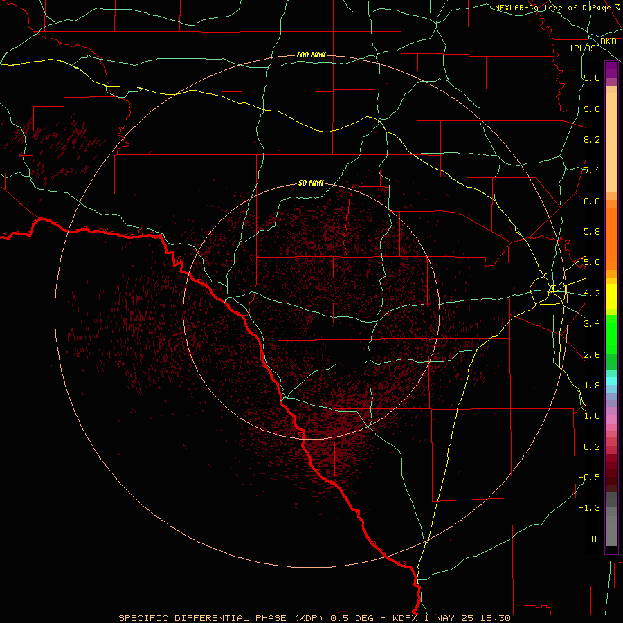Click the 6.6 scale value
This screenshot has width=623, height=623.
pyautogui.click(x=592, y=201)
